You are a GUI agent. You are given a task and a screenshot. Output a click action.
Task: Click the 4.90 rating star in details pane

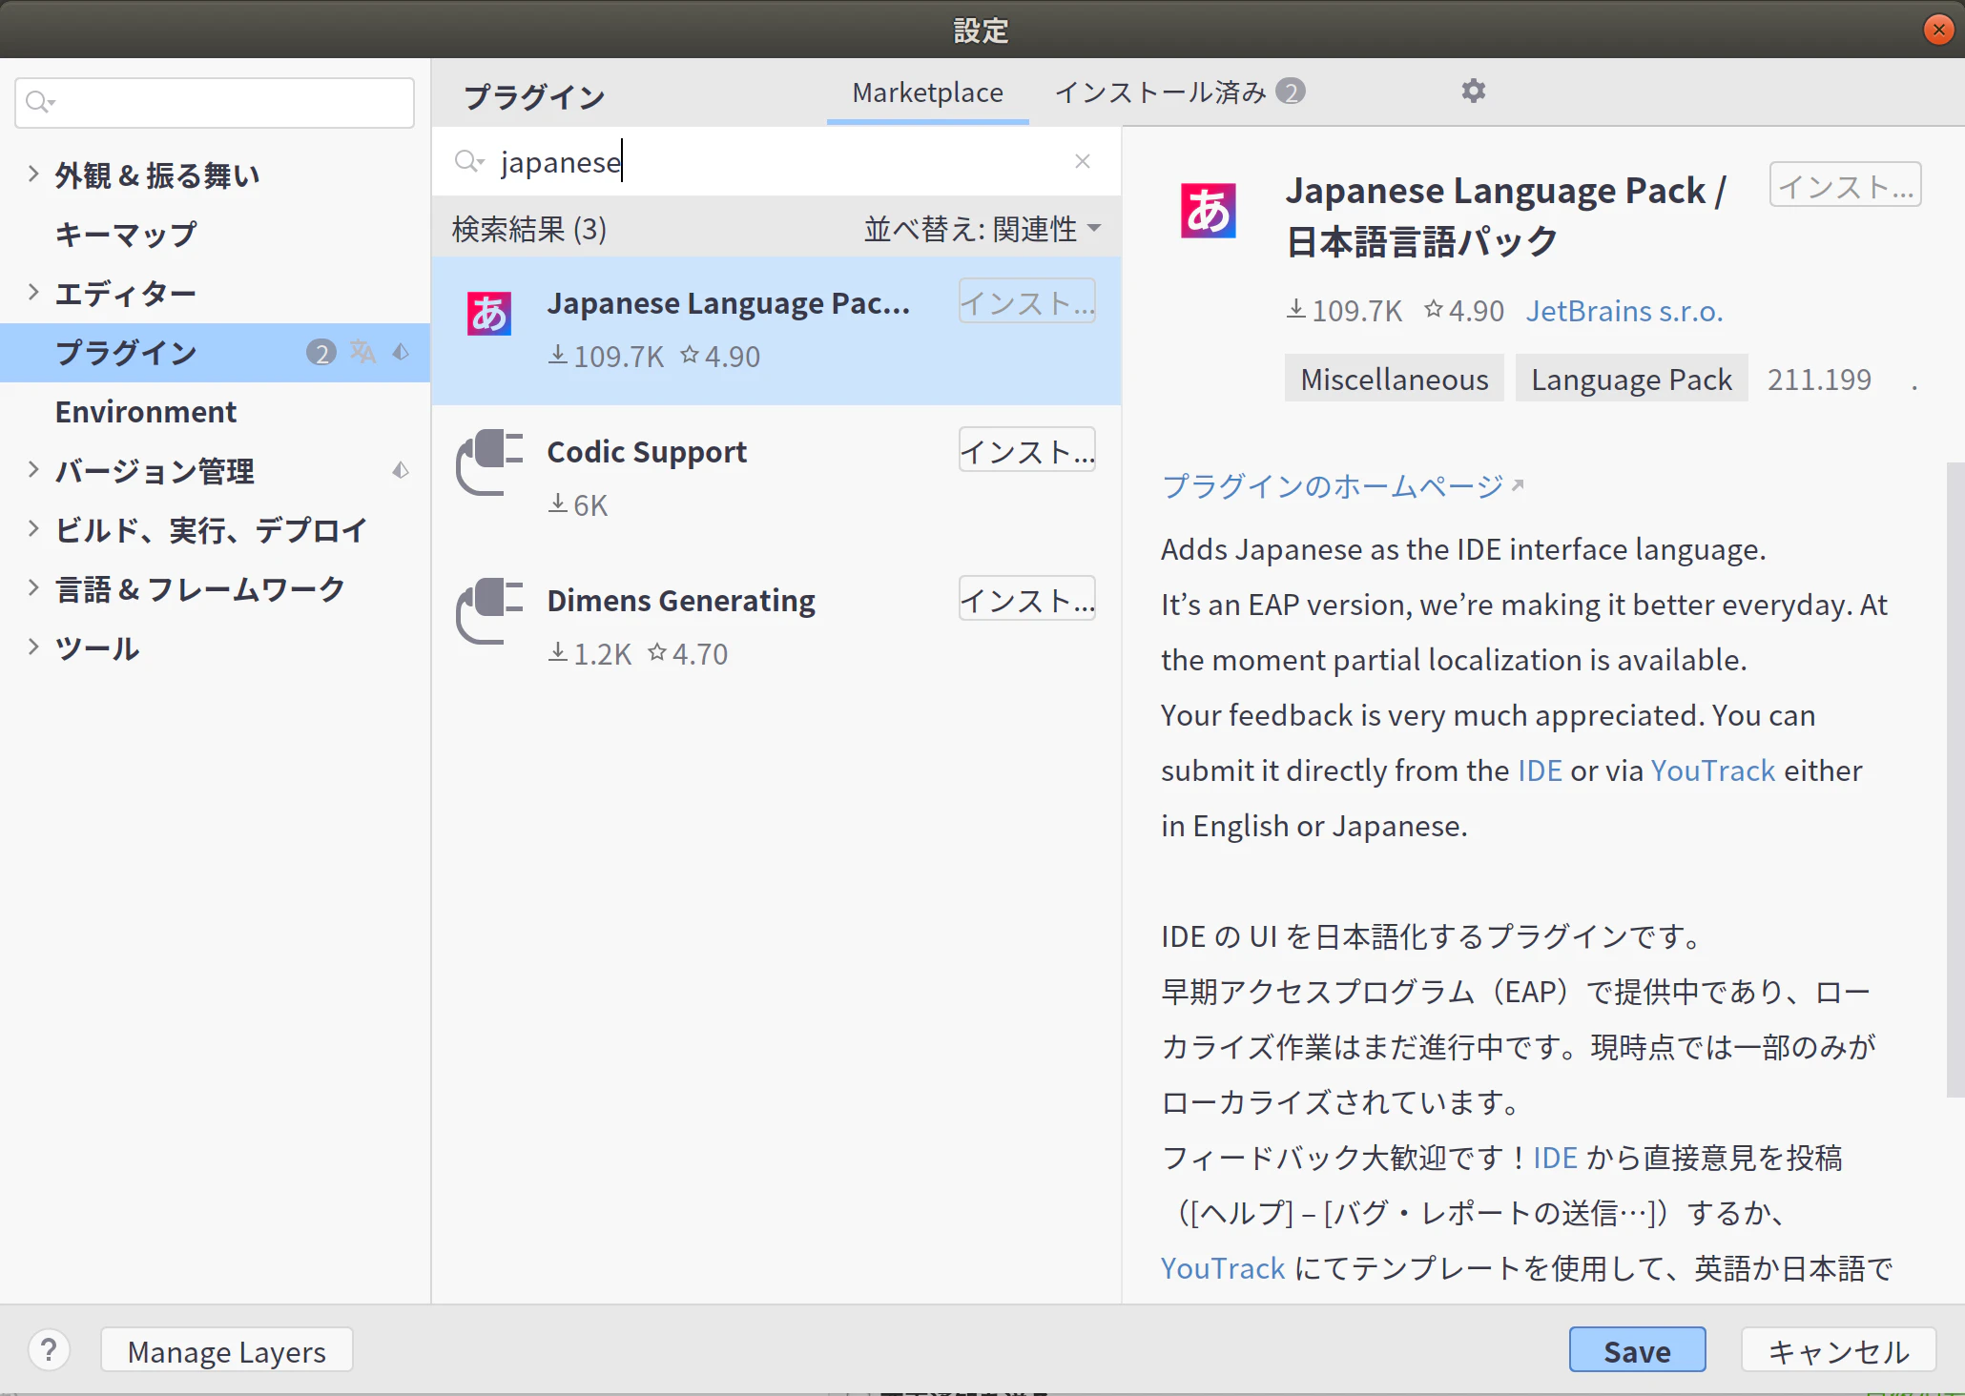coord(1433,309)
